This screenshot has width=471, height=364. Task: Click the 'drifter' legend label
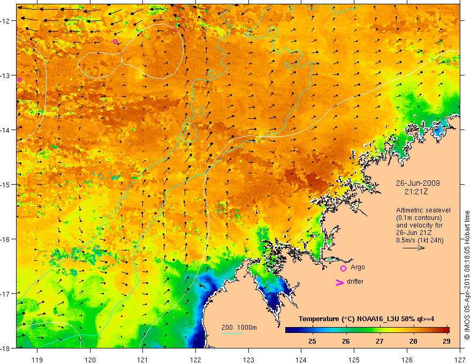click(355, 282)
